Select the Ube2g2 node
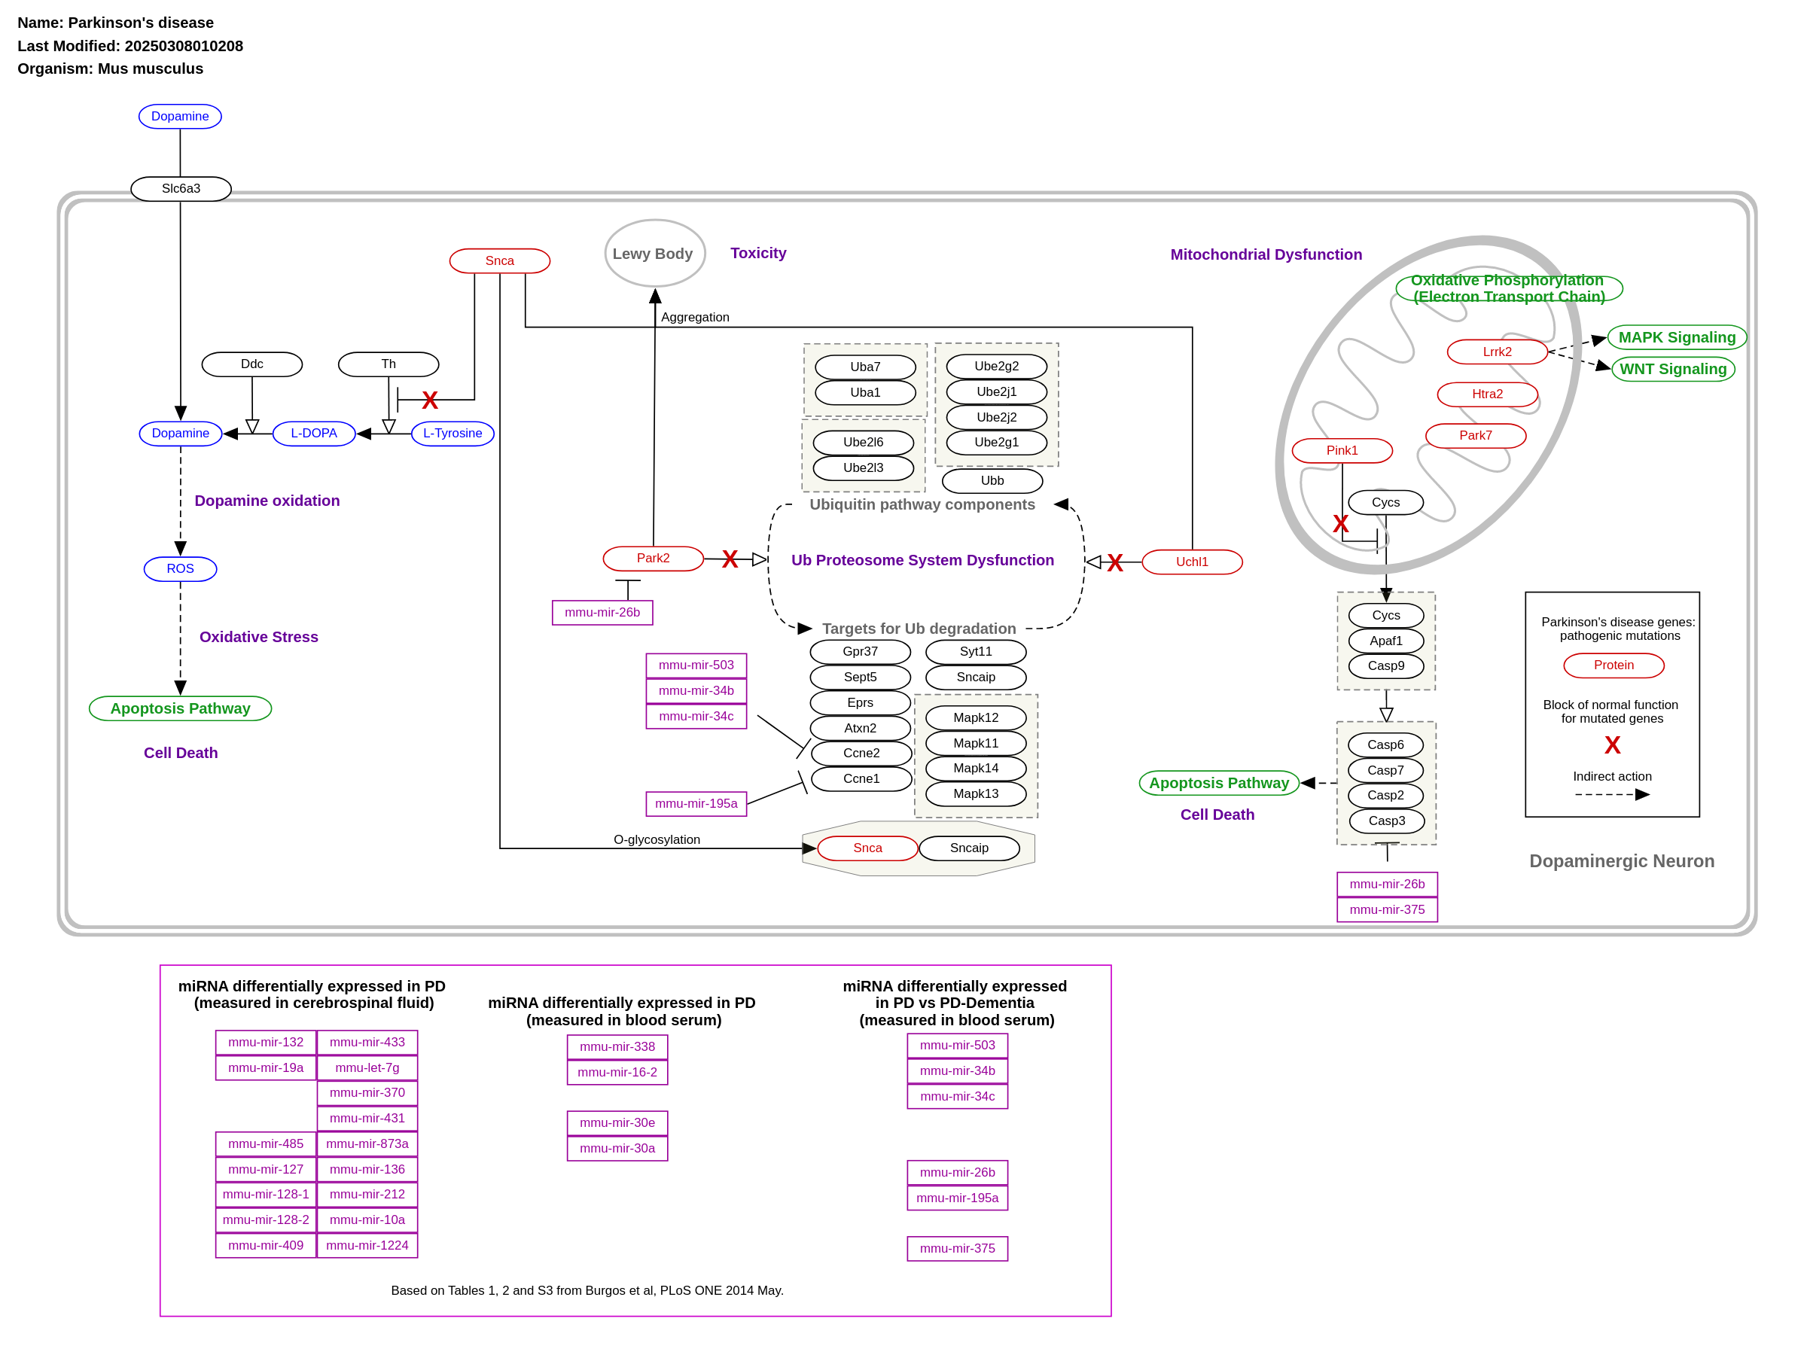The width and height of the screenshot is (1807, 1355). pos(997,366)
